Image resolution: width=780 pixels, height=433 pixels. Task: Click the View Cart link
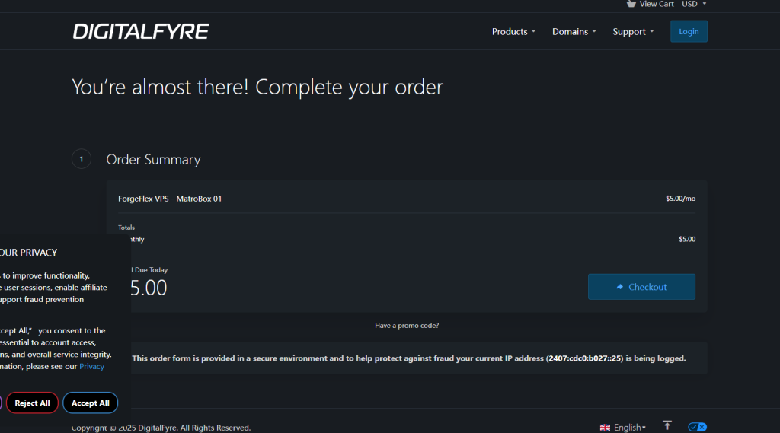click(656, 4)
